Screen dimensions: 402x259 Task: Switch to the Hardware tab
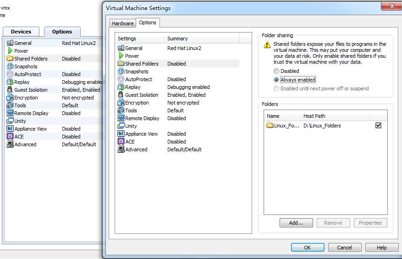[x=122, y=23]
